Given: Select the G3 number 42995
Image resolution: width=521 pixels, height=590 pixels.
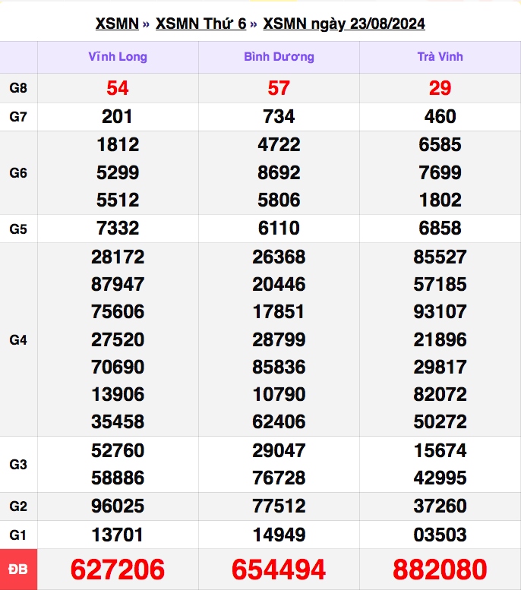Looking at the screenshot, I should (x=440, y=478).
